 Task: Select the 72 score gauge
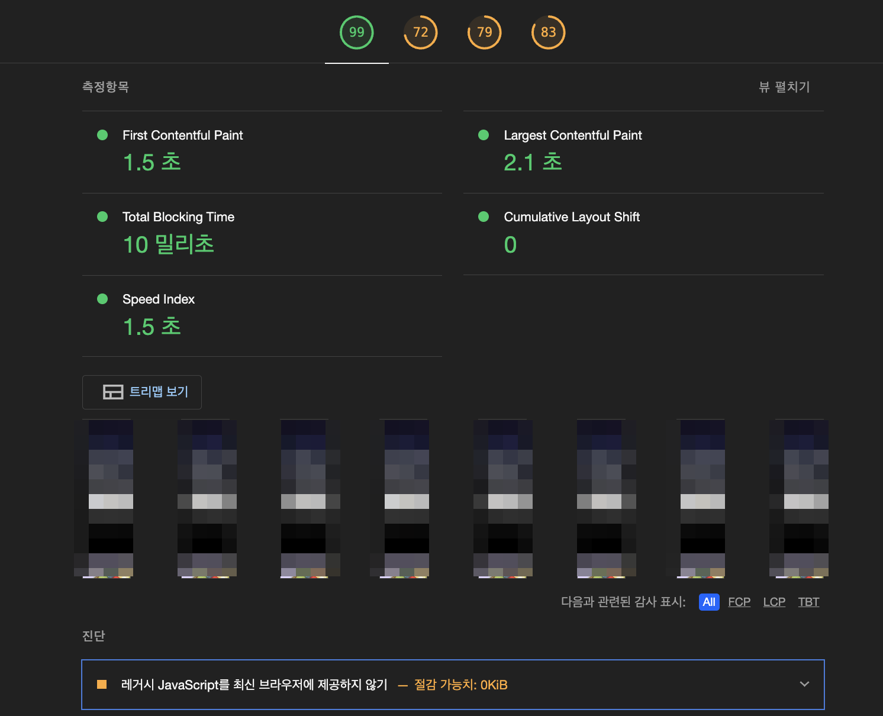[x=420, y=33]
